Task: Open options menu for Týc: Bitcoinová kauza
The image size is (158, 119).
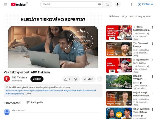Action: [152, 44]
